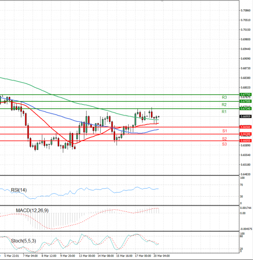Click the MACD scale value 0.001744
The height and width of the screenshot is (260, 253).
(x=246, y=208)
